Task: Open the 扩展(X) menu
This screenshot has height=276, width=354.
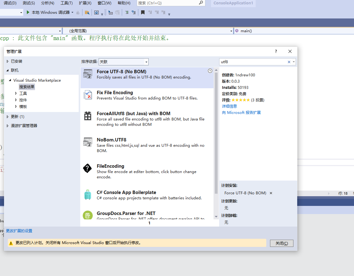Action: point(85,3)
